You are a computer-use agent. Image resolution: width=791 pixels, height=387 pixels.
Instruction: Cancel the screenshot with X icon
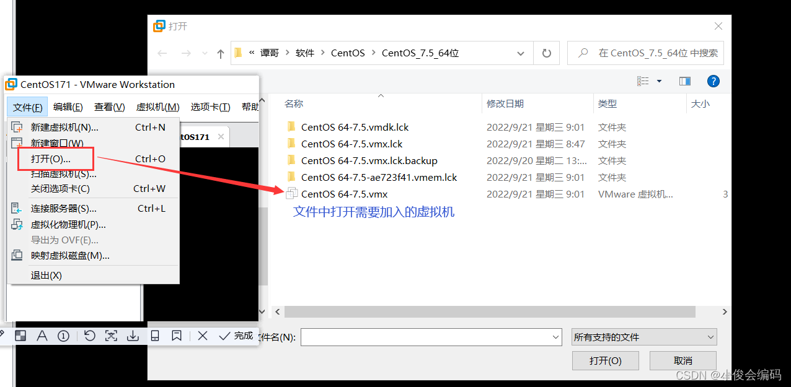[x=203, y=336]
